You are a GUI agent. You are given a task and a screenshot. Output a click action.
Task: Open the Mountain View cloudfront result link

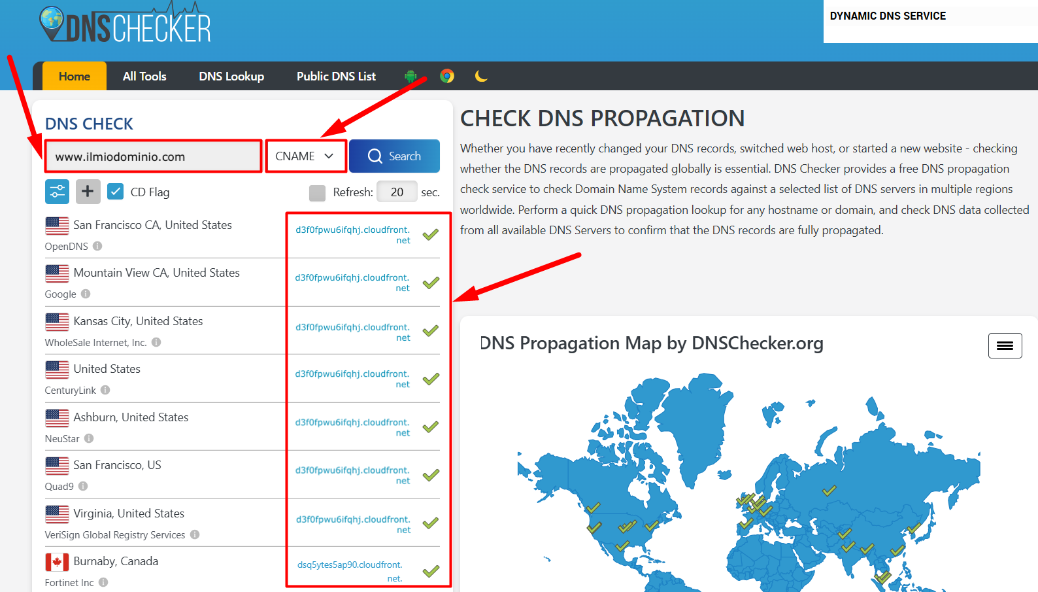click(x=352, y=283)
